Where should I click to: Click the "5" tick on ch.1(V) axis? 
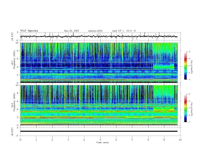pyautogui.click(x=18, y=32)
